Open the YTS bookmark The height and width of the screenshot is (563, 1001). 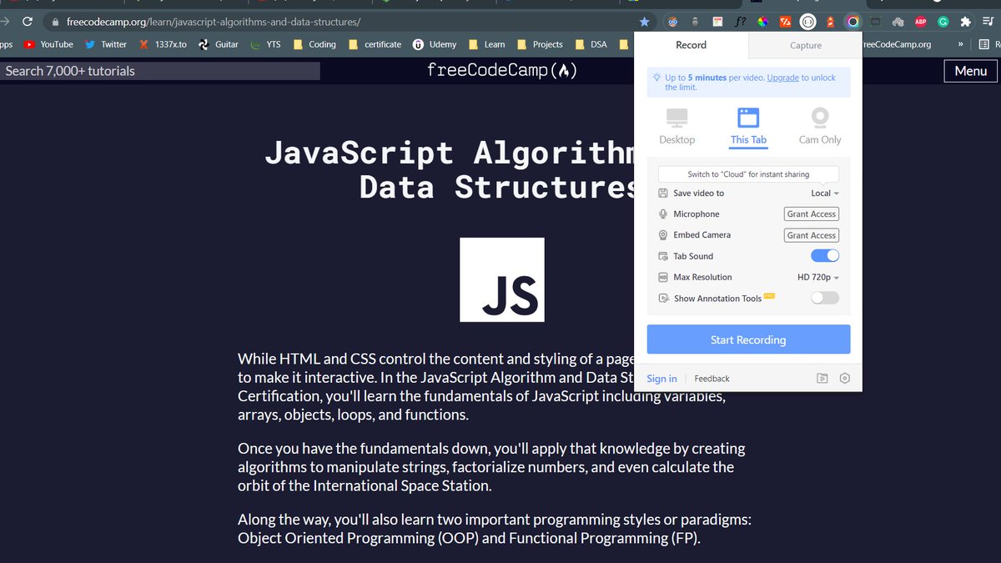(x=266, y=44)
